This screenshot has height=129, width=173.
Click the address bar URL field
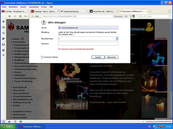pos(77,16)
